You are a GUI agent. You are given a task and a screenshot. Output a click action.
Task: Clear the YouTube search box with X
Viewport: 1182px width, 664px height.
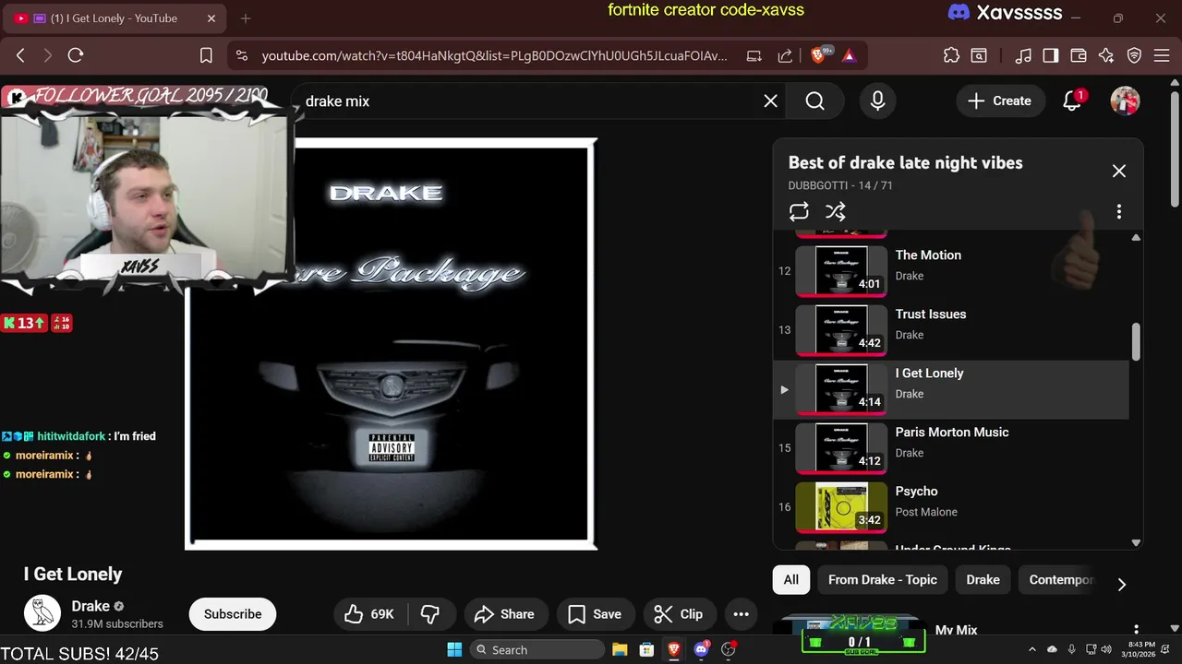pyautogui.click(x=770, y=101)
